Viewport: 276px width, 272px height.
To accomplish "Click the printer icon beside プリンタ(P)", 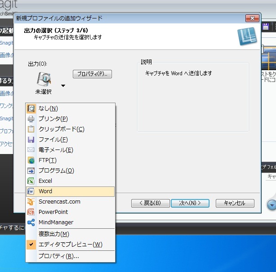I will 31,119.
